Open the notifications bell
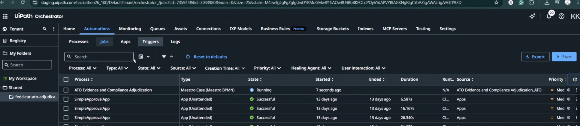 (549, 16)
